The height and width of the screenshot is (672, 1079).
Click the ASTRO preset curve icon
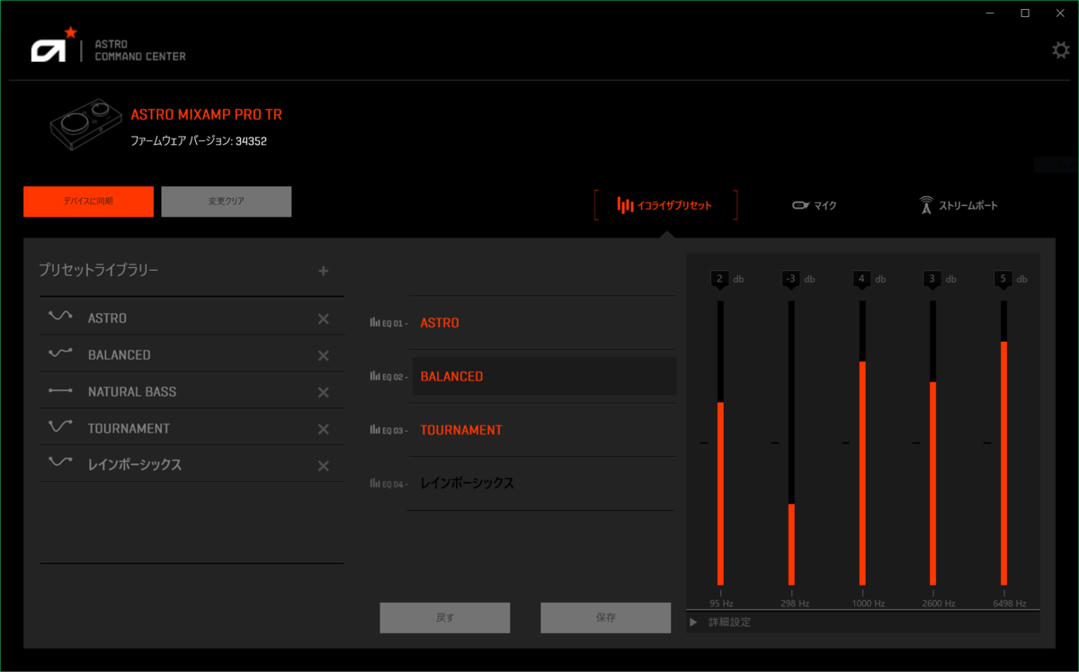[x=60, y=317]
